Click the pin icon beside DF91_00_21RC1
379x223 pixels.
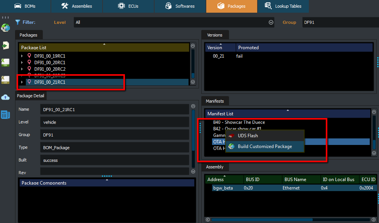click(x=29, y=82)
